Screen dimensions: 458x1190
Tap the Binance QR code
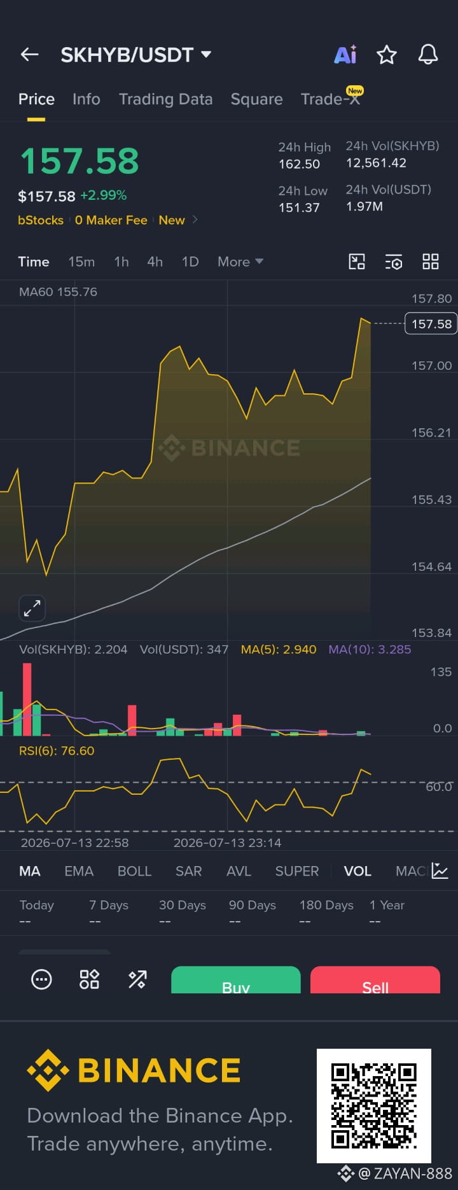374,1106
